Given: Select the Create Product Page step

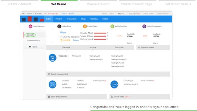Looking at the screenshot, I should click(136, 4).
